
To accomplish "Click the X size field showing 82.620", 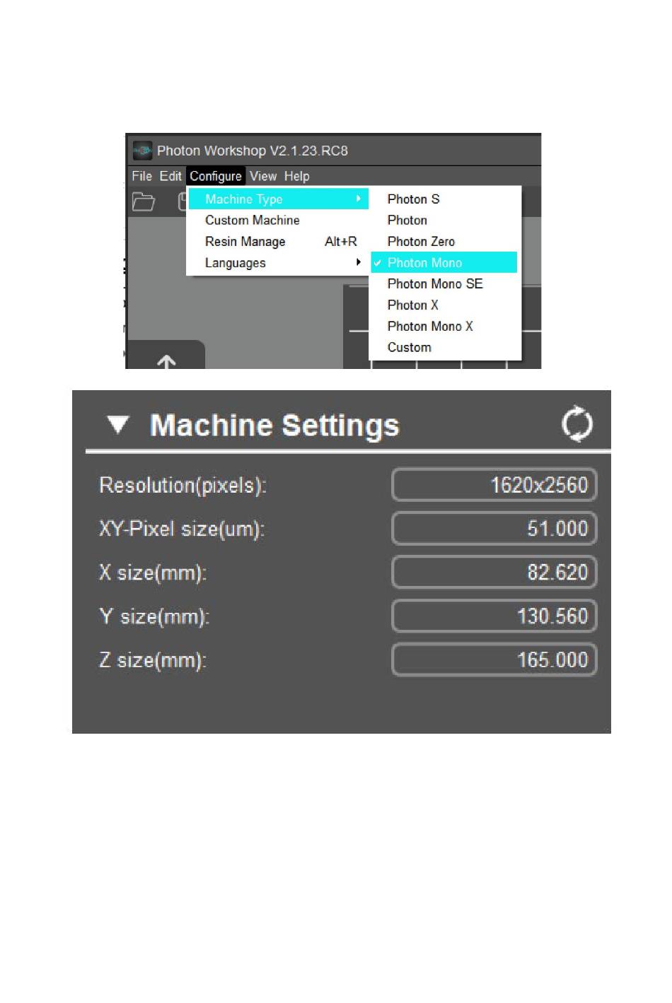I will [494, 573].
